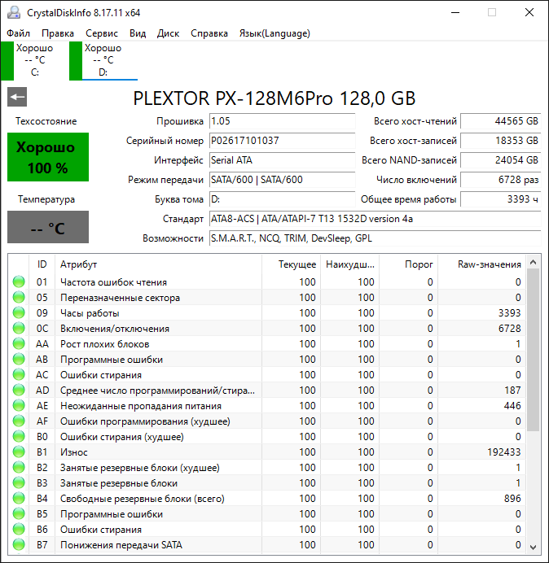Click status circle for attribute 09
Image resolution: width=549 pixels, height=563 pixels.
click(19, 312)
